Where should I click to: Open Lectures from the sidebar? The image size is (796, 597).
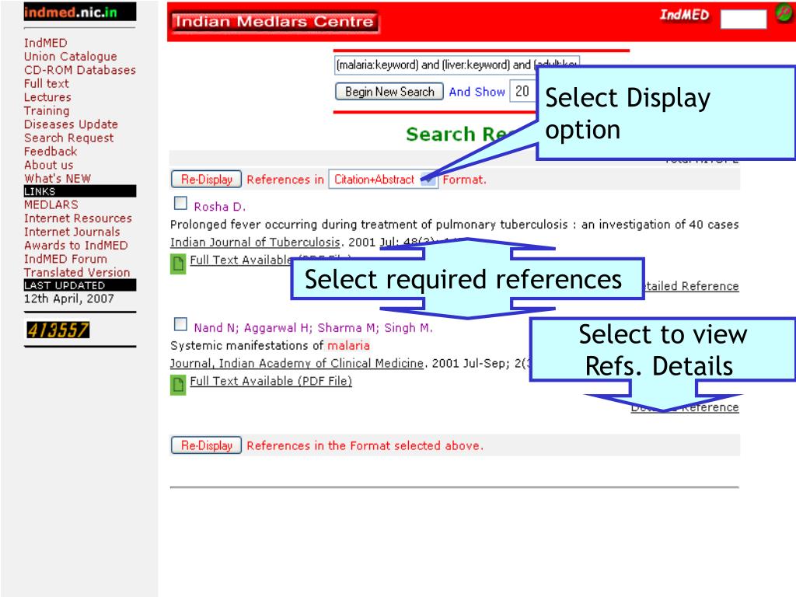coord(47,97)
